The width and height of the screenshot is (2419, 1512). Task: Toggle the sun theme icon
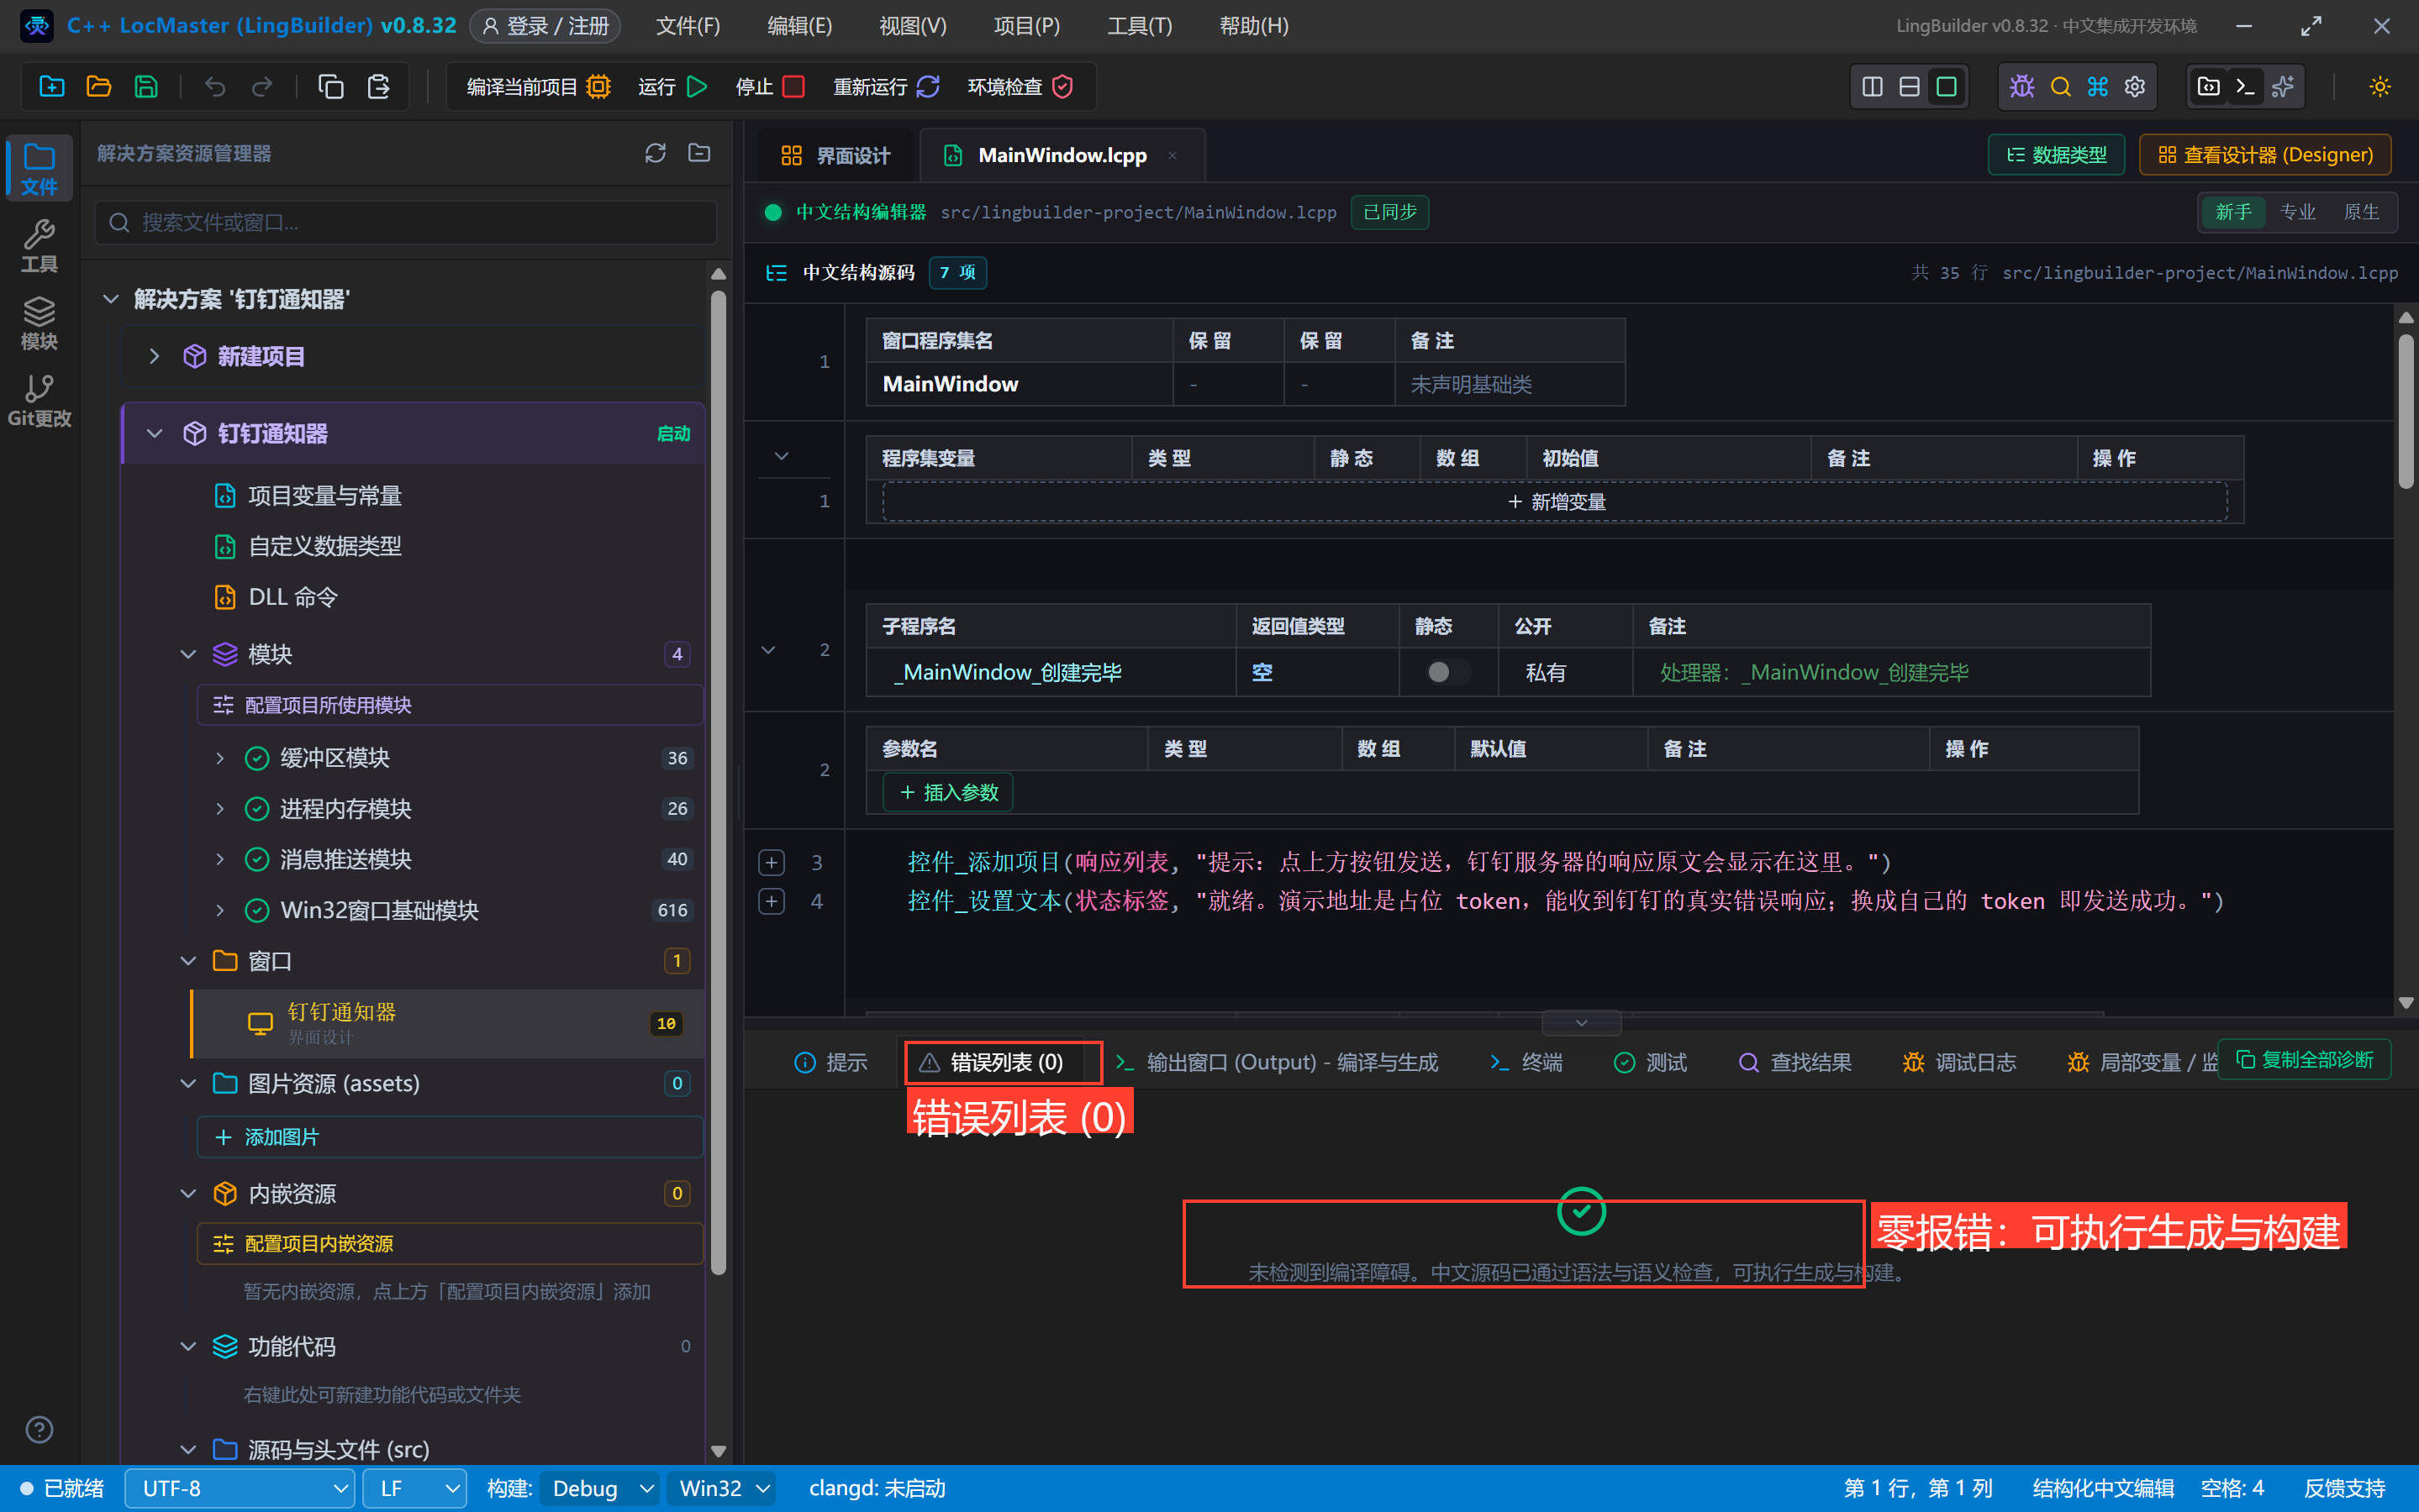coord(2380,87)
